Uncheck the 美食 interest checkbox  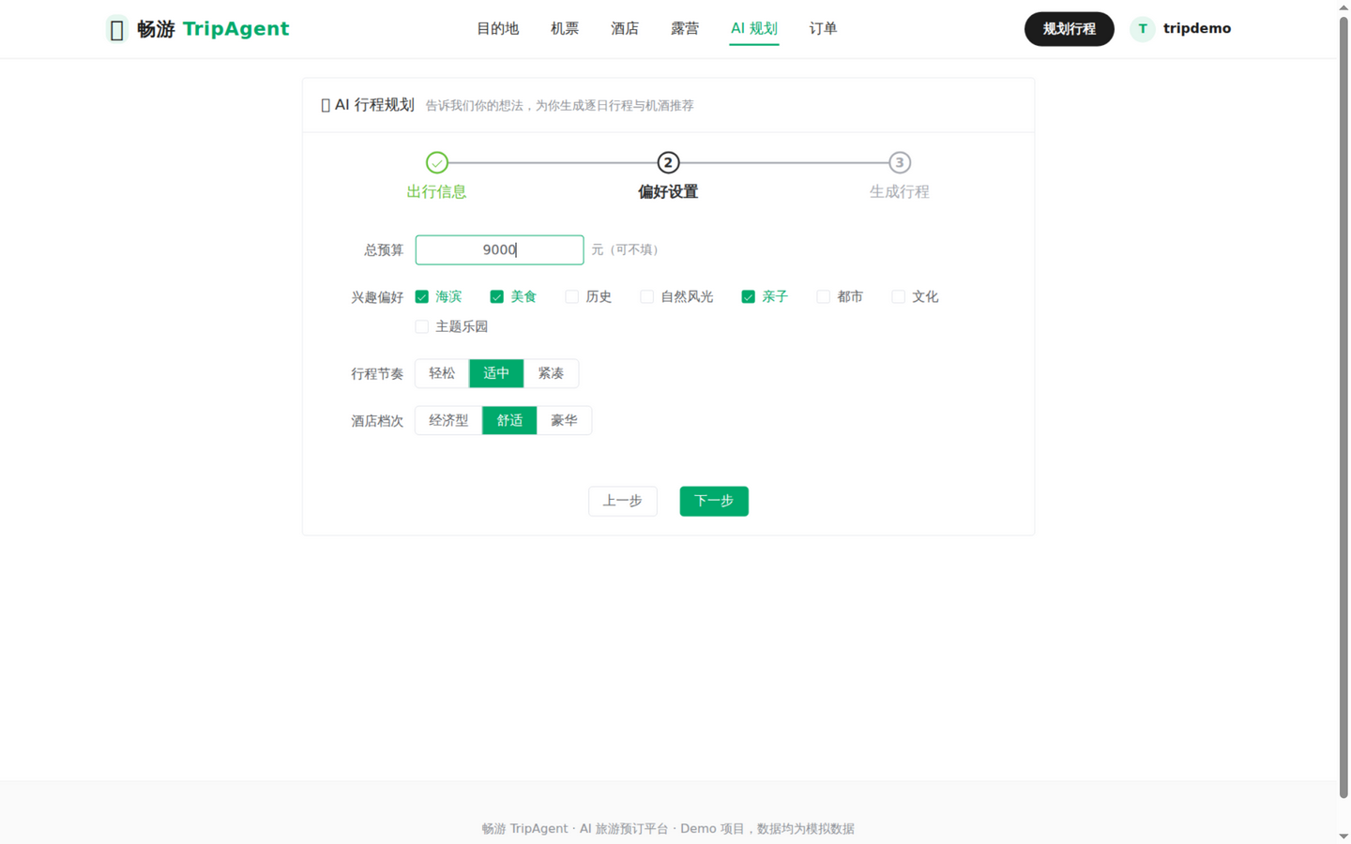497,296
